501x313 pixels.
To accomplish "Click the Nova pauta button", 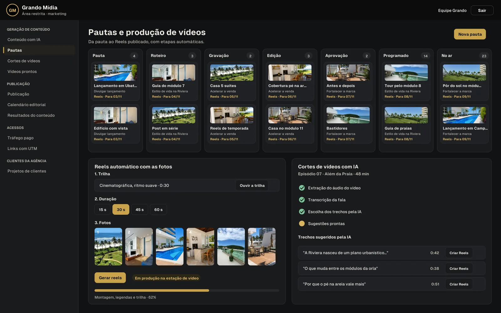I will [x=470, y=34].
